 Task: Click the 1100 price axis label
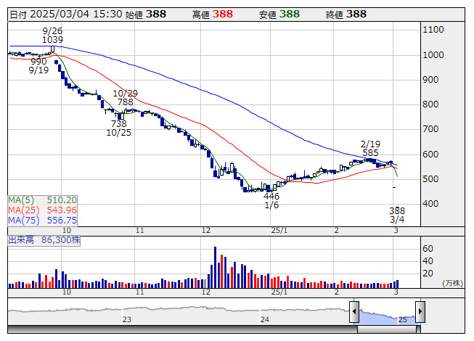coord(433,30)
